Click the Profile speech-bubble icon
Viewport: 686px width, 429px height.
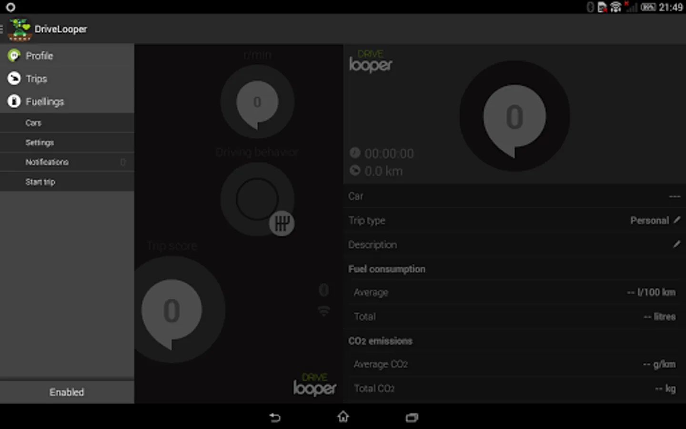point(14,56)
